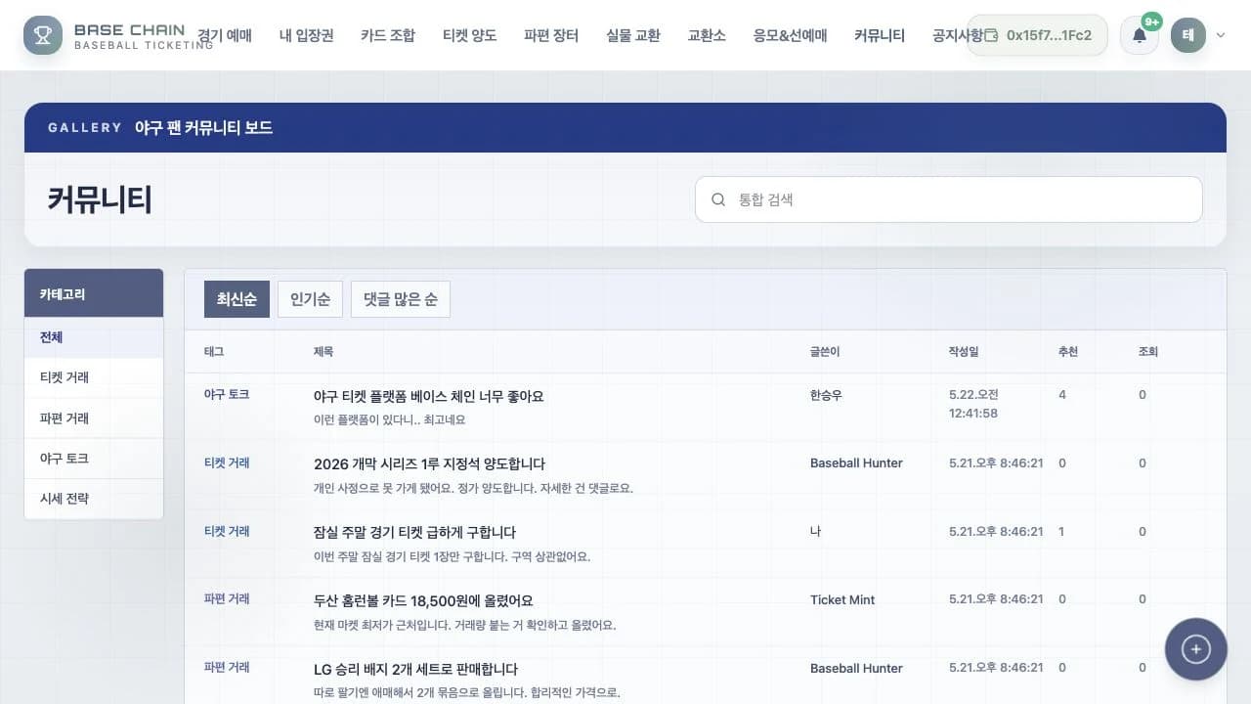Go to 내 입장권 page

pos(306,35)
